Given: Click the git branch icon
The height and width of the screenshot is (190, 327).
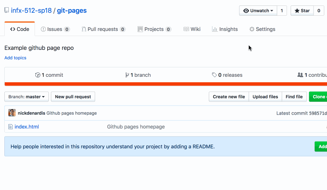Looking at the screenshot, I should (127, 75).
